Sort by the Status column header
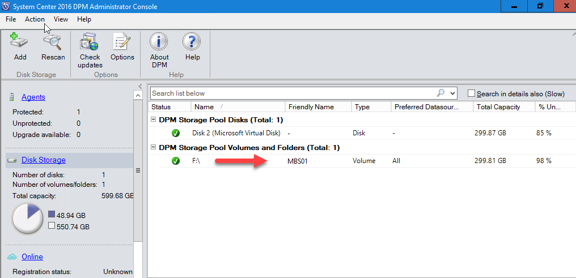576x278 pixels. click(x=171, y=107)
